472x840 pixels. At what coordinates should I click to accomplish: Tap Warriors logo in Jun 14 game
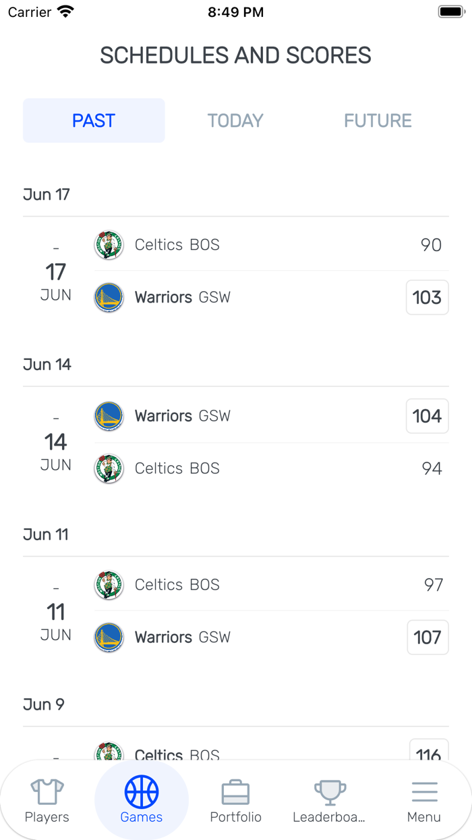(109, 416)
